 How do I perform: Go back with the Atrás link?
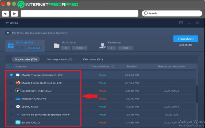[12, 23]
